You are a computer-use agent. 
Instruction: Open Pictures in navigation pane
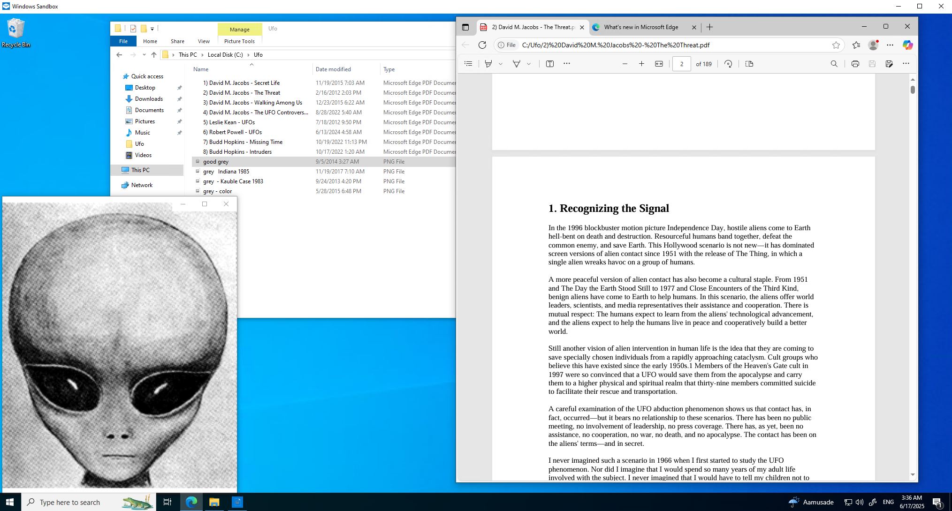pyautogui.click(x=145, y=121)
